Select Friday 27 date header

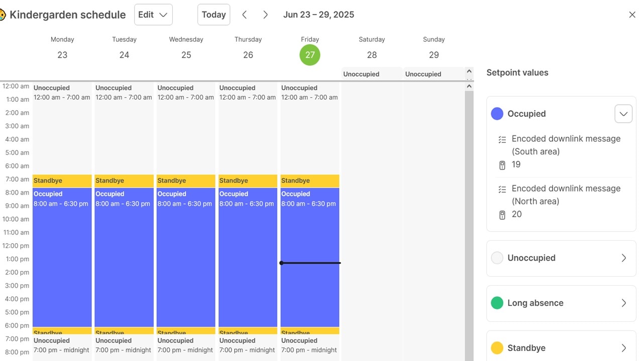tap(310, 55)
